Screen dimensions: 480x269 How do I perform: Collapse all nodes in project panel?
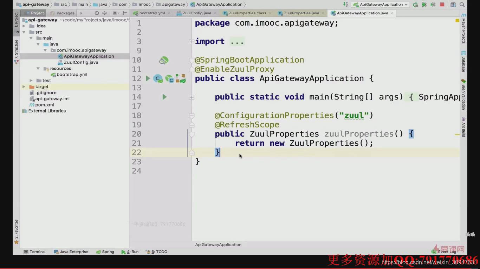point(104,13)
